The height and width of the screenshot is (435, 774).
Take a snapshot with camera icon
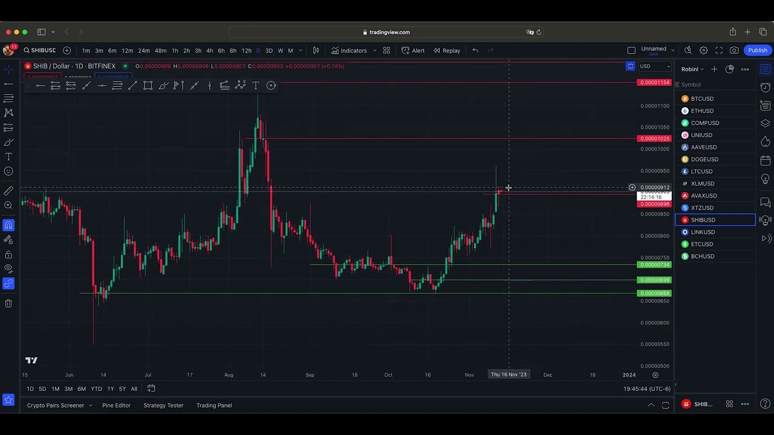click(x=734, y=51)
